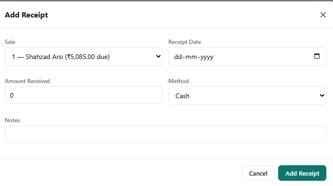Focus the Amount Received field
Screen dimensions: 333x186
pyautogui.click(x=84, y=95)
